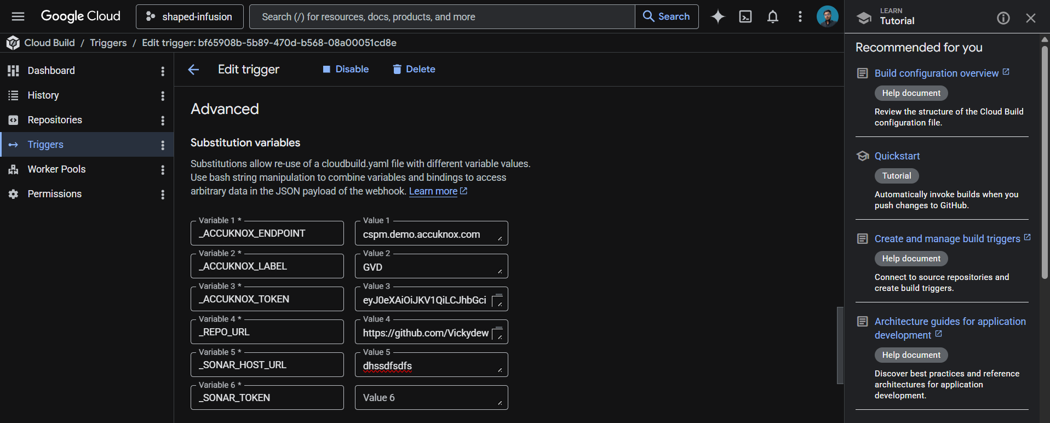Close the Learn Tutorial panel
This screenshot has width=1050, height=423.
[1031, 18]
